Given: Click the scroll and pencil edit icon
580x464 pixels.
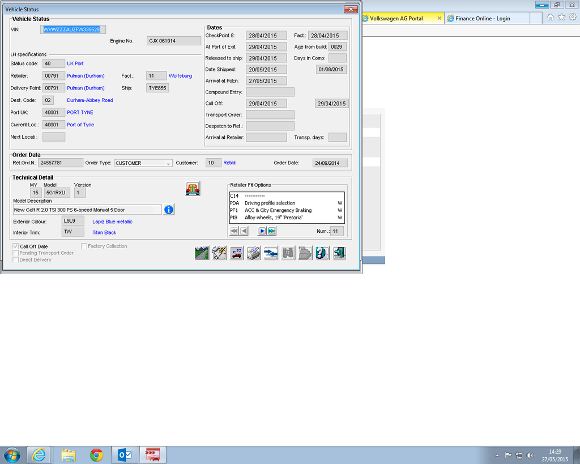Looking at the screenshot, I should tap(219, 253).
